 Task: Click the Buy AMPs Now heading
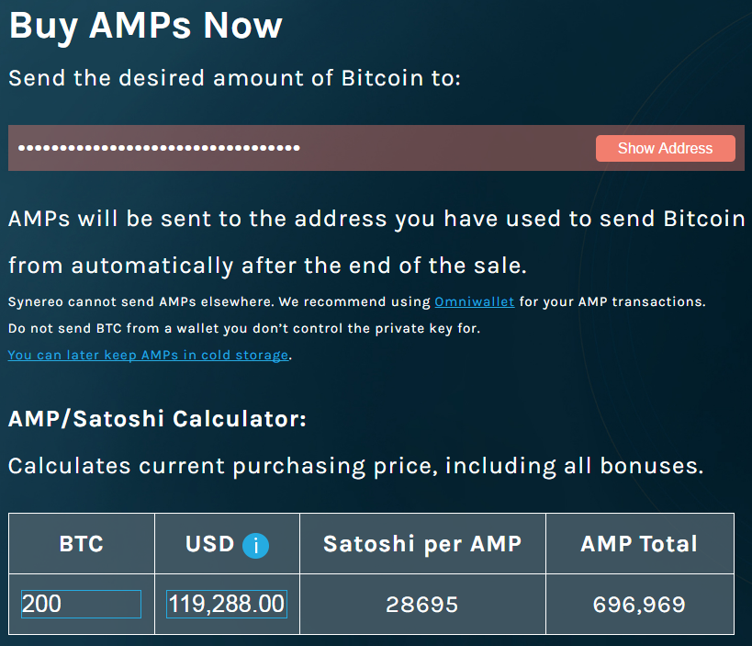pos(146,26)
